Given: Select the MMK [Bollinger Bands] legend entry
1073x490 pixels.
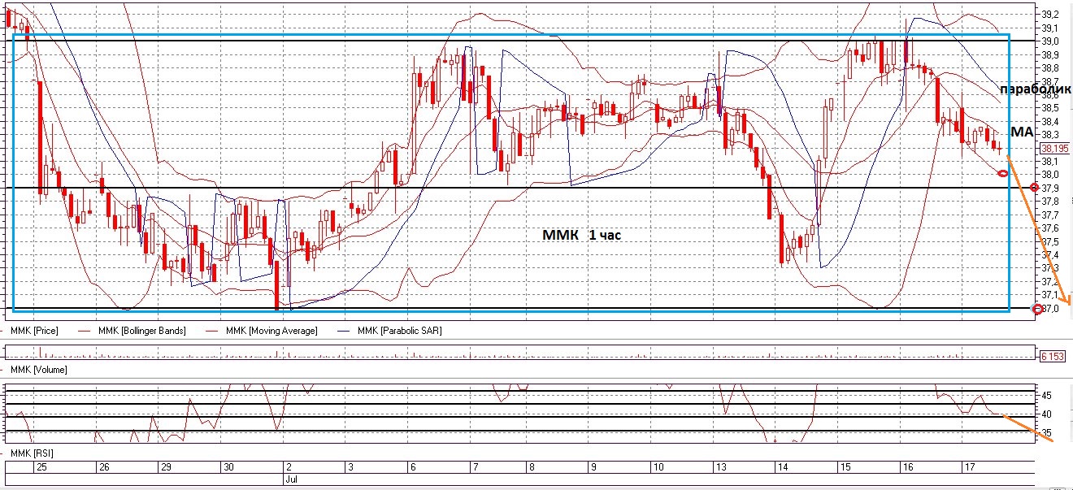Looking at the screenshot, I should [141, 331].
